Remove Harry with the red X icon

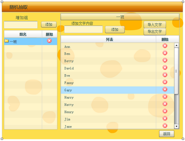[165, 97]
